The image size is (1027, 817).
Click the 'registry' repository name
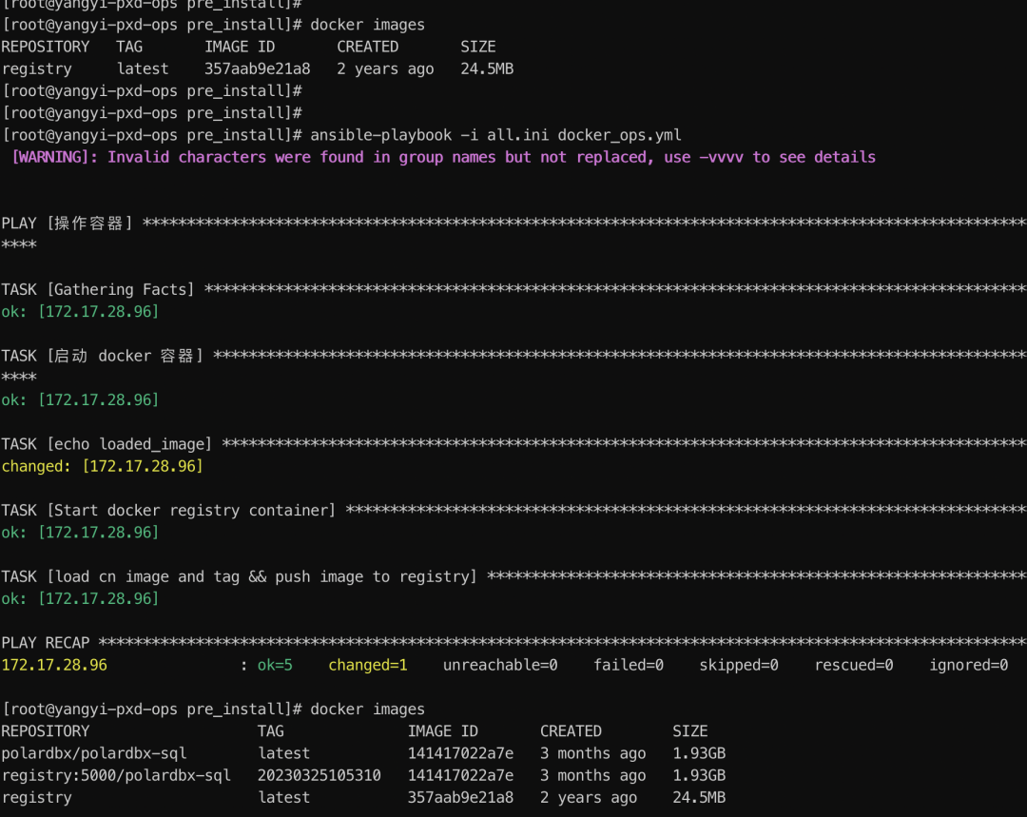tap(36, 68)
